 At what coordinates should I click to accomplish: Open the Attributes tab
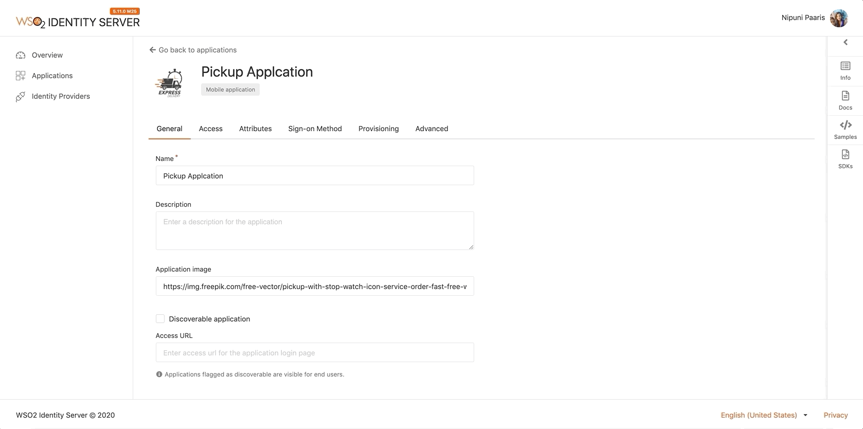255,129
